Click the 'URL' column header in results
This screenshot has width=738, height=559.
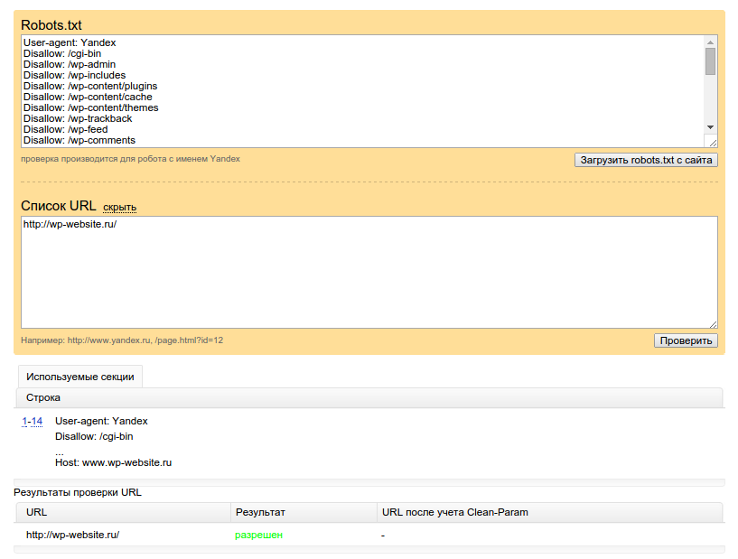tap(37, 512)
